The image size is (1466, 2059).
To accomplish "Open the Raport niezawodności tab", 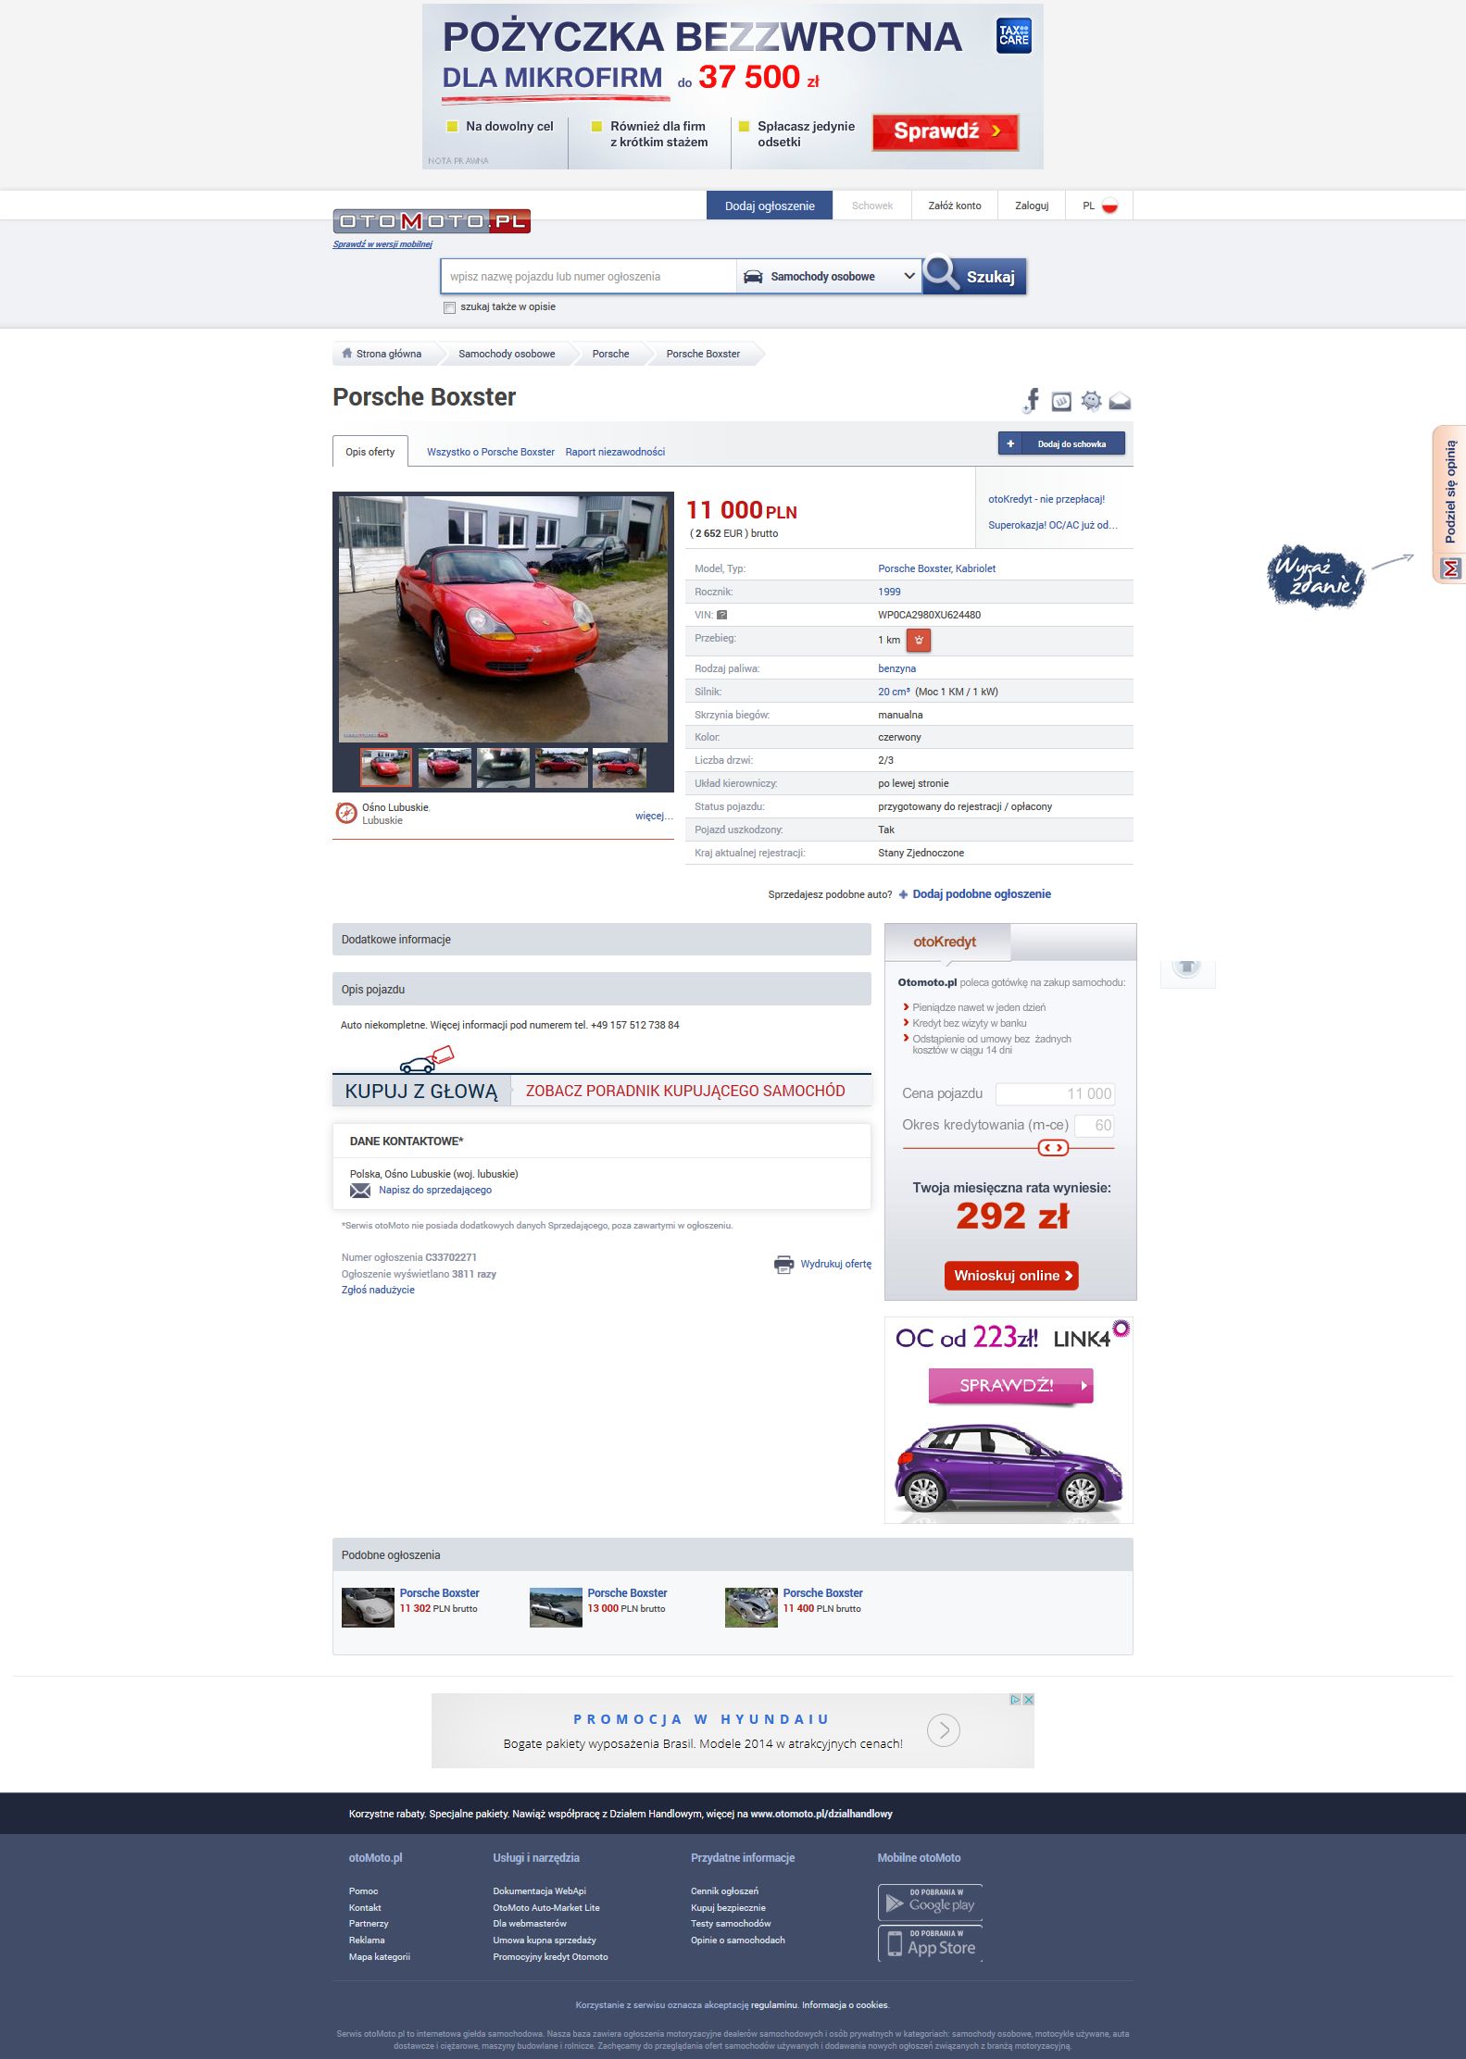I will [x=615, y=452].
